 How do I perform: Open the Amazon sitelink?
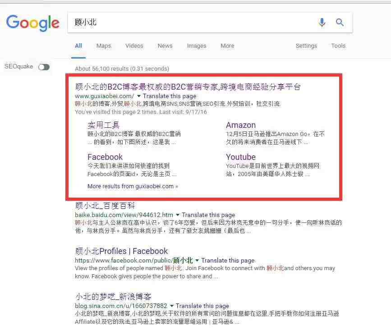[x=241, y=125]
